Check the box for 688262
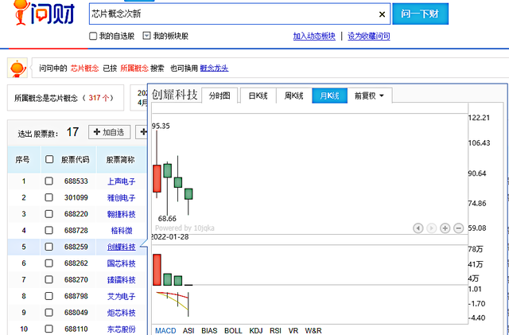The height and width of the screenshot is (335, 509). [x=49, y=263]
